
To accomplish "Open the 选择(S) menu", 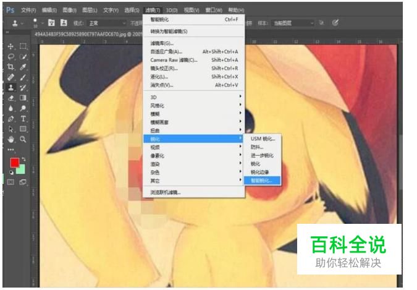I will [132, 10].
